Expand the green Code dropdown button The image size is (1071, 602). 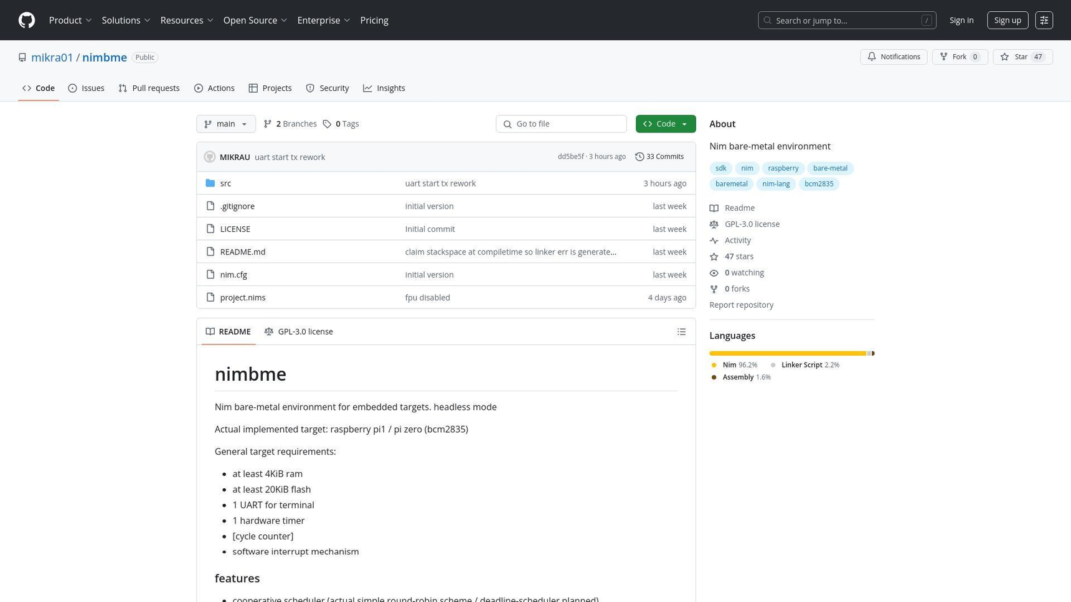(665, 124)
